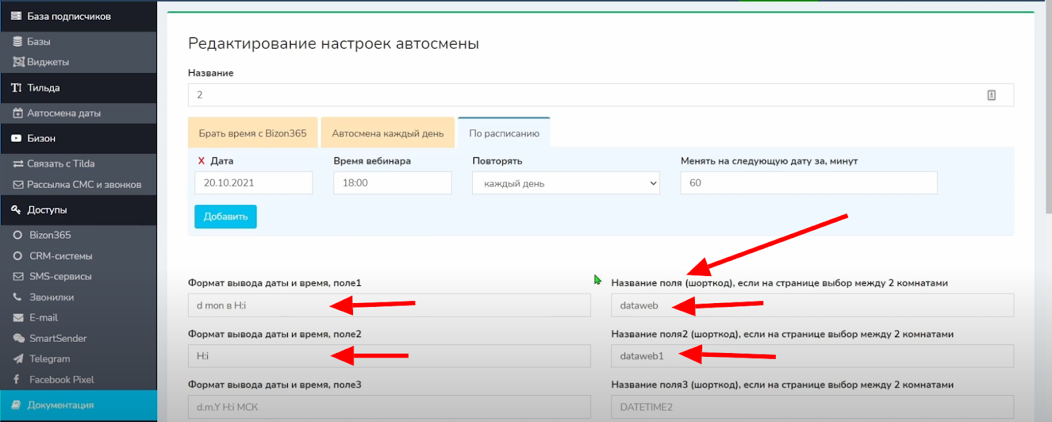
Task: Click the E-mail envelope icon
Action: coord(18,317)
